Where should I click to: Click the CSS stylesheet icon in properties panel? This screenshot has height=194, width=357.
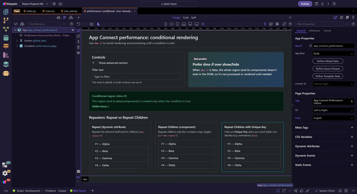pyautogui.click(x=347, y=17)
